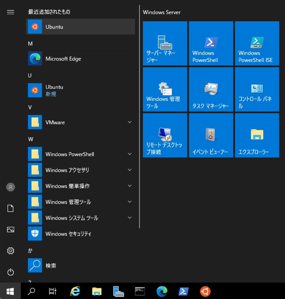This screenshot has width=285, height=299.
Task: Launch the Windows PowerShell ISE tile
Action: [x=257, y=43]
